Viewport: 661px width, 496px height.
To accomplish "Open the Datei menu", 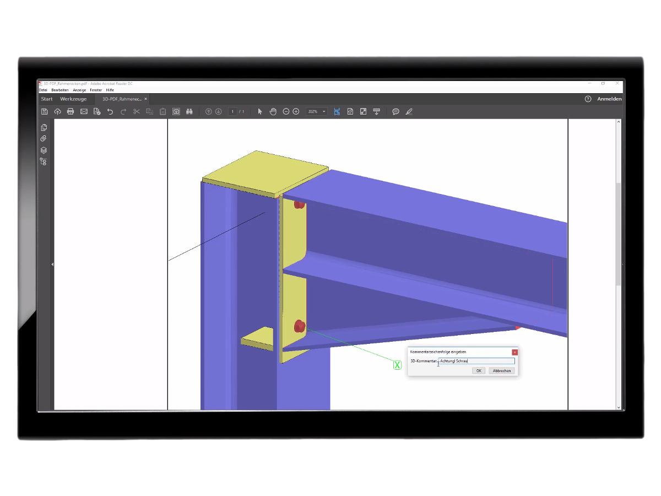I will (x=43, y=89).
